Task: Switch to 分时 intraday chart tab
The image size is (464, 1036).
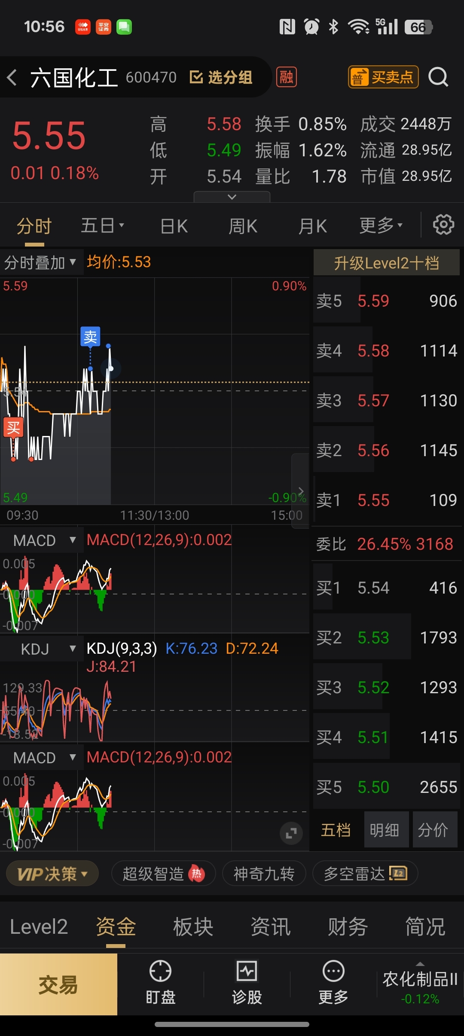Action: coord(34,226)
